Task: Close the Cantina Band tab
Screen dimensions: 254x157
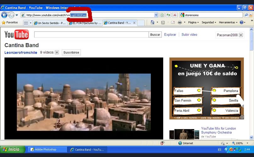Action: click(x=134, y=23)
